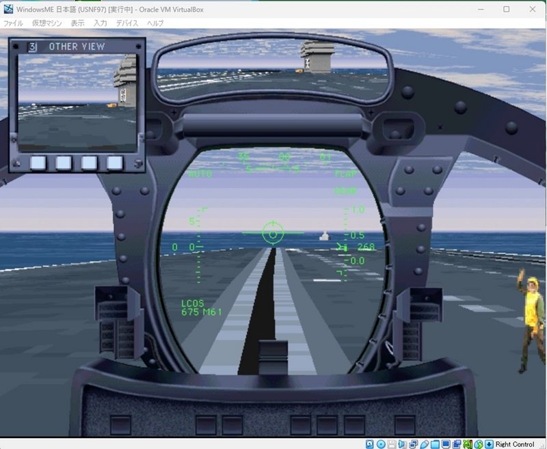Image resolution: width=547 pixels, height=449 pixels.
Task: Click the display monitor status icon
Action: [x=446, y=444]
